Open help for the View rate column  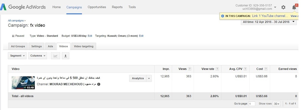pos(217,69)
